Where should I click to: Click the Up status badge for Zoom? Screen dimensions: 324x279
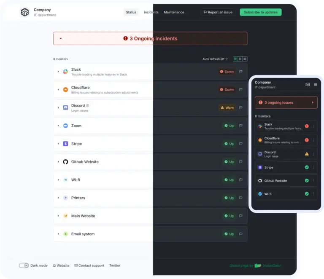point(229,126)
